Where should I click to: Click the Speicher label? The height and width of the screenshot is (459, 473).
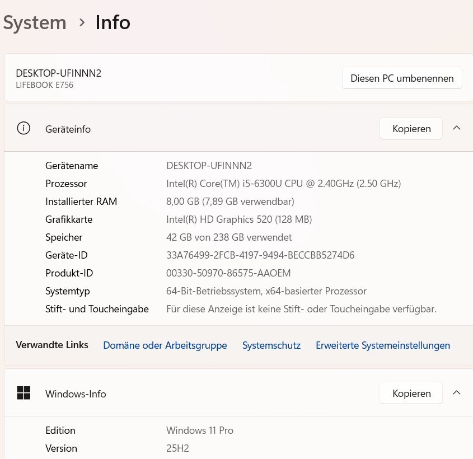(x=64, y=237)
